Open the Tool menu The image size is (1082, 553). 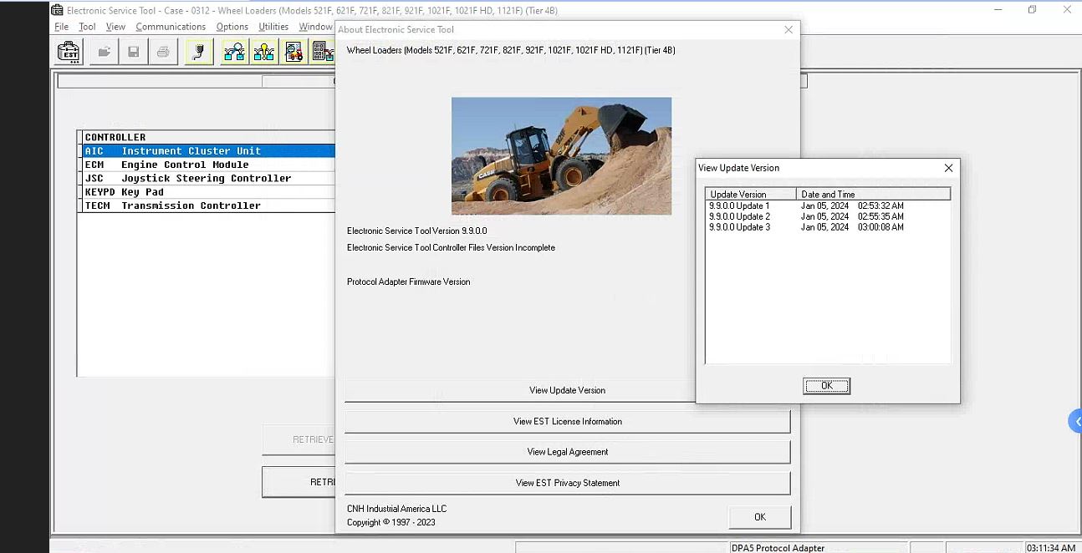pyautogui.click(x=87, y=27)
